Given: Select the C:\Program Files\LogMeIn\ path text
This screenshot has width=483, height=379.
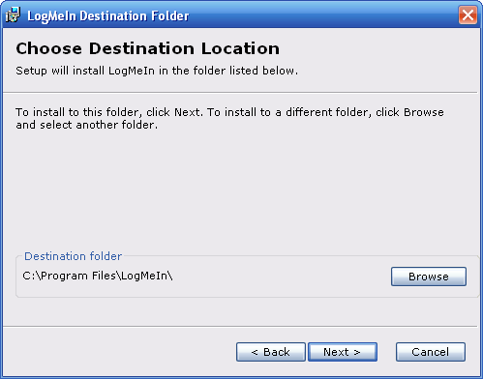Looking at the screenshot, I should (x=98, y=276).
